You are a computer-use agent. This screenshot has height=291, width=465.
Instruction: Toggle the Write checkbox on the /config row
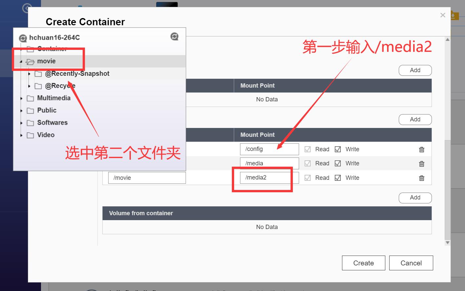(x=338, y=149)
